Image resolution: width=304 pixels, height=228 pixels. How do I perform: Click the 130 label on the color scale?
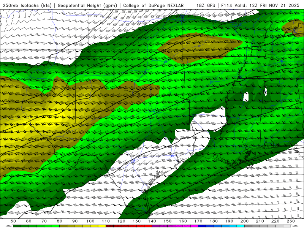pyautogui.click(x=137, y=221)
